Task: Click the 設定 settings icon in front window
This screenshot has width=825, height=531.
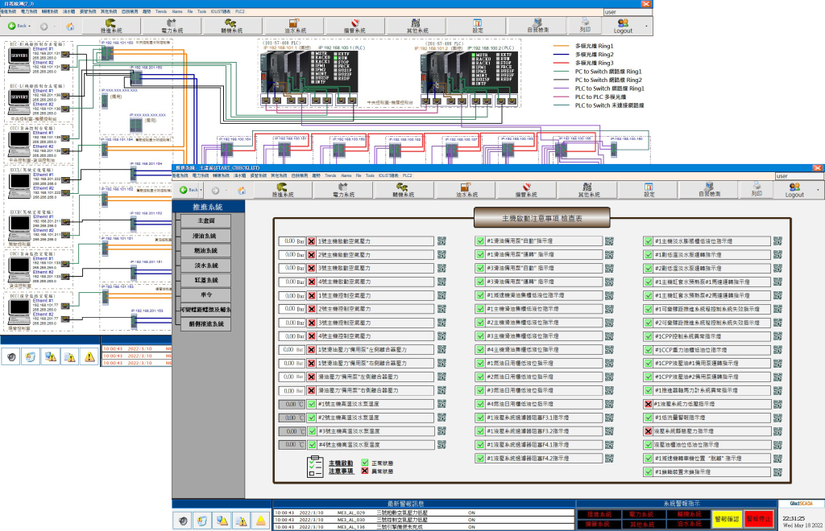Action: [x=649, y=190]
